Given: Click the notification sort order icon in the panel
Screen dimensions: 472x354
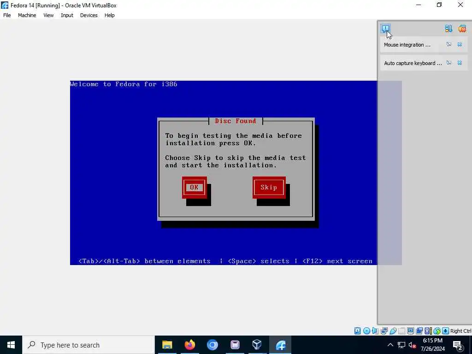Looking at the screenshot, I should 448,29.
